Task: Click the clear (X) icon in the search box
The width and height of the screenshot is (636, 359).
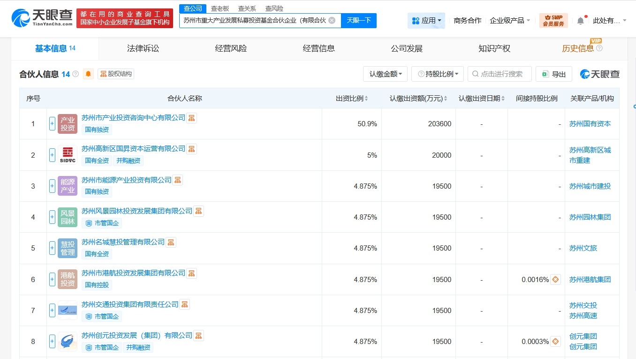Action: (x=331, y=20)
